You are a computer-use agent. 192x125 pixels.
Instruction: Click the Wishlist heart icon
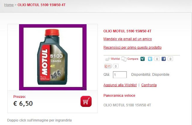coord(107,59)
